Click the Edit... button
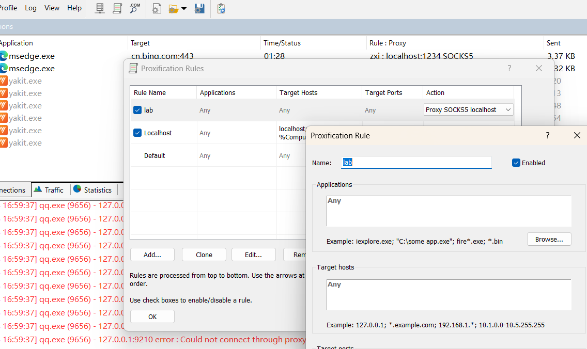587x349 pixels. pyautogui.click(x=253, y=255)
